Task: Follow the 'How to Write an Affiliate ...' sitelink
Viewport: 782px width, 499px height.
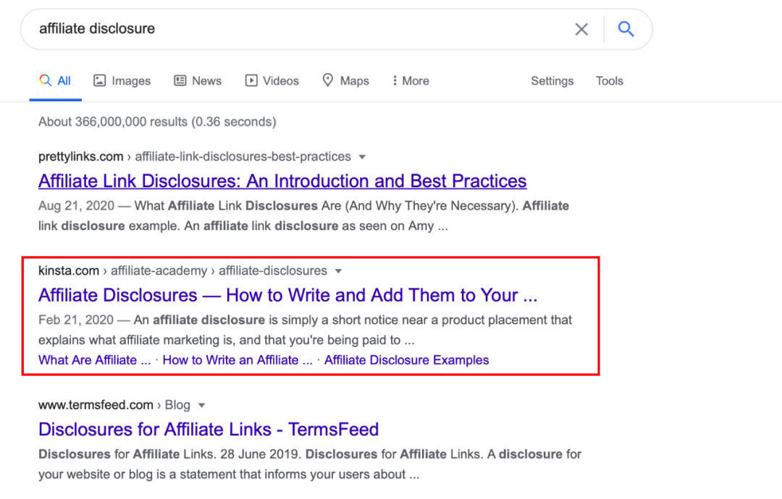Action: point(238,360)
